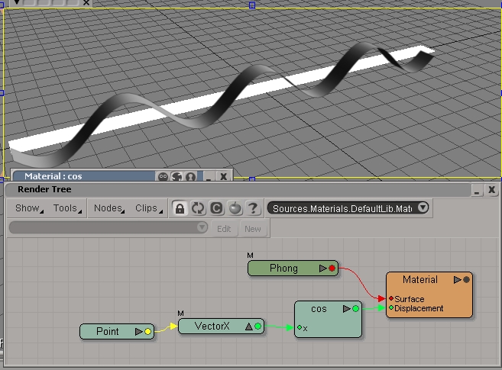
Task: Click the Surface input port on Material
Action: [x=391, y=298]
